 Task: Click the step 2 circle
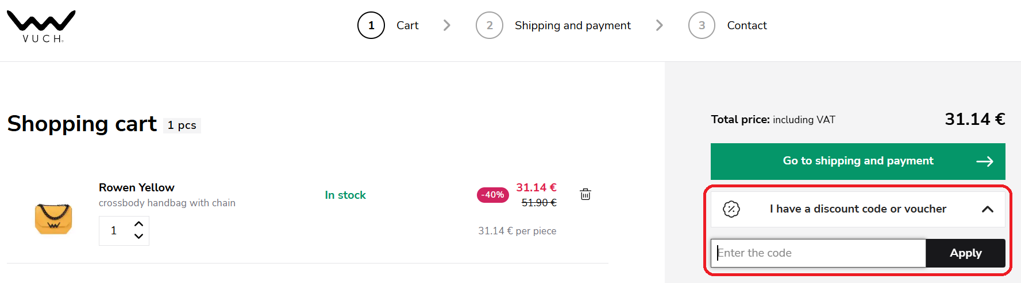pyautogui.click(x=490, y=25)
